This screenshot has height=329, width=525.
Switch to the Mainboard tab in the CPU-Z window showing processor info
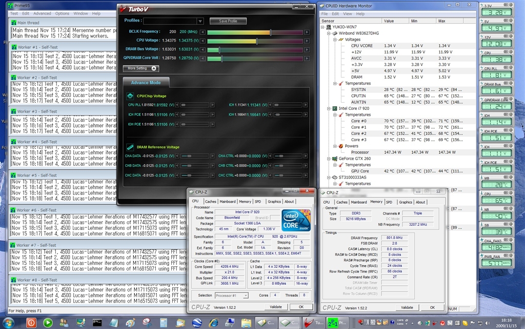pyautogui.click(x=228, y=202)
